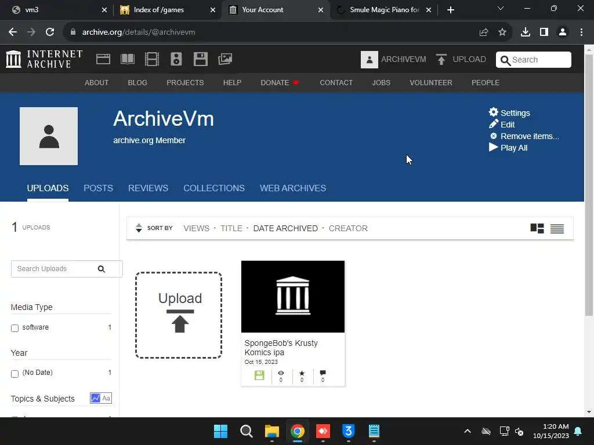Switch to list view layout

(x=557, y=228)
